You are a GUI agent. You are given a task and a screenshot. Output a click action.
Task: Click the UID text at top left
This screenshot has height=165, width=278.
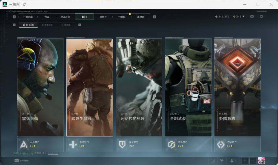click(27, 12)
